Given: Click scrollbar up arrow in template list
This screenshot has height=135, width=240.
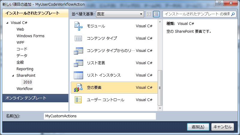Looking at the screenshot, I should [x=160, y=22].
